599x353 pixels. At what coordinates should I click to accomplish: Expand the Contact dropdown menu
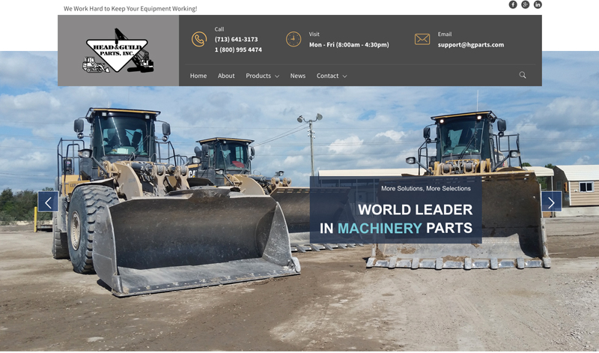[x=328, y=76]
